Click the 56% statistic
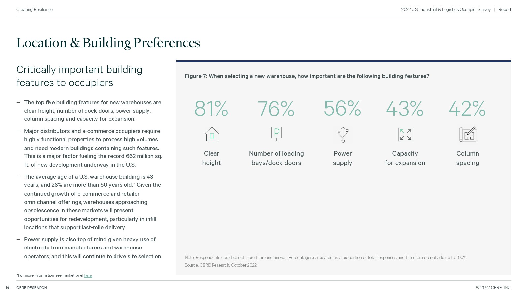 (342, 108)
